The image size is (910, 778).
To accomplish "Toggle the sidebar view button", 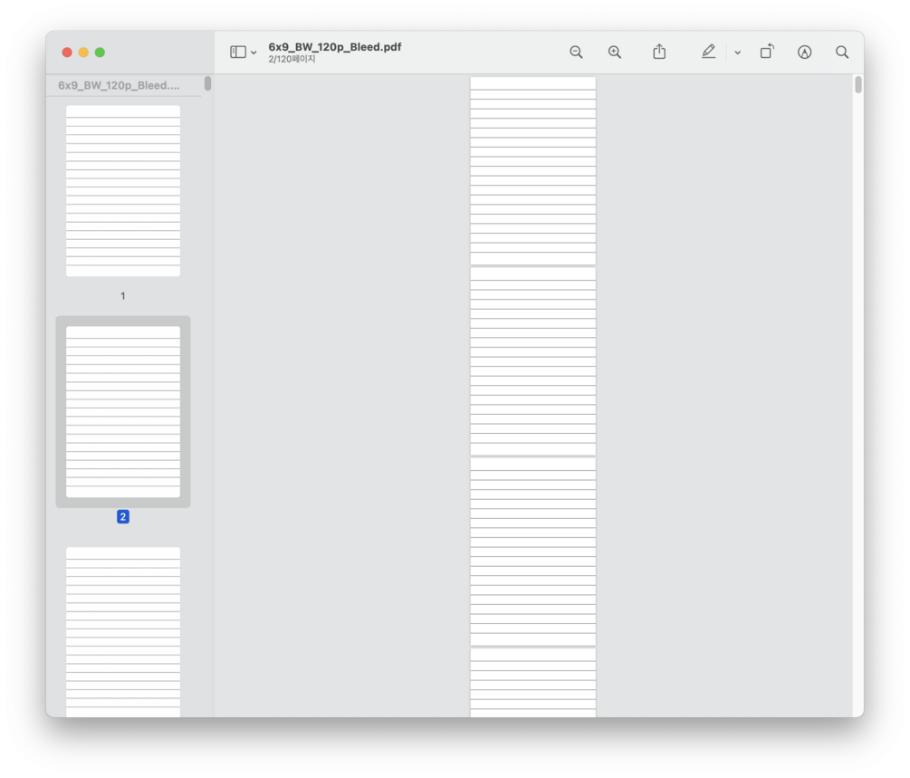I will click(238, 53).
